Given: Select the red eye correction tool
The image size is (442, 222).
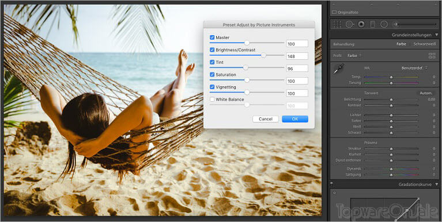Looking at the screenshot, I should [361, 24].
